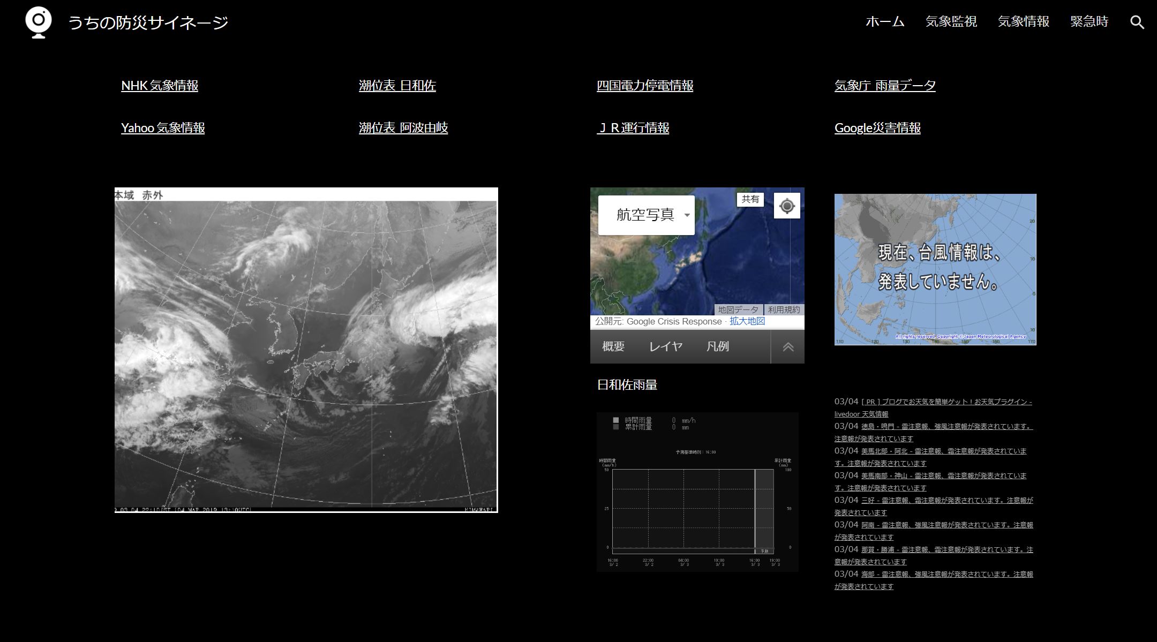The image size is (1157, 642).
Task: Click the 日和佐雨量 rainfall graph
Action: point(697,492)
